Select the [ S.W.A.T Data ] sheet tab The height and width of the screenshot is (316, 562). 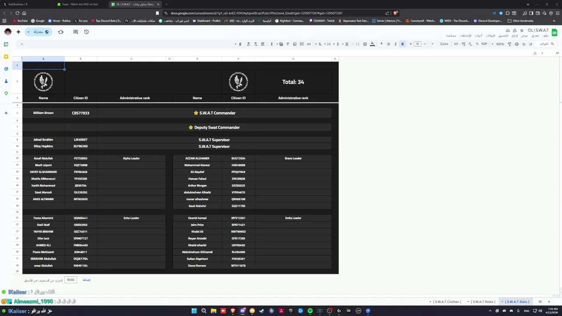click(x=515, y=302)
